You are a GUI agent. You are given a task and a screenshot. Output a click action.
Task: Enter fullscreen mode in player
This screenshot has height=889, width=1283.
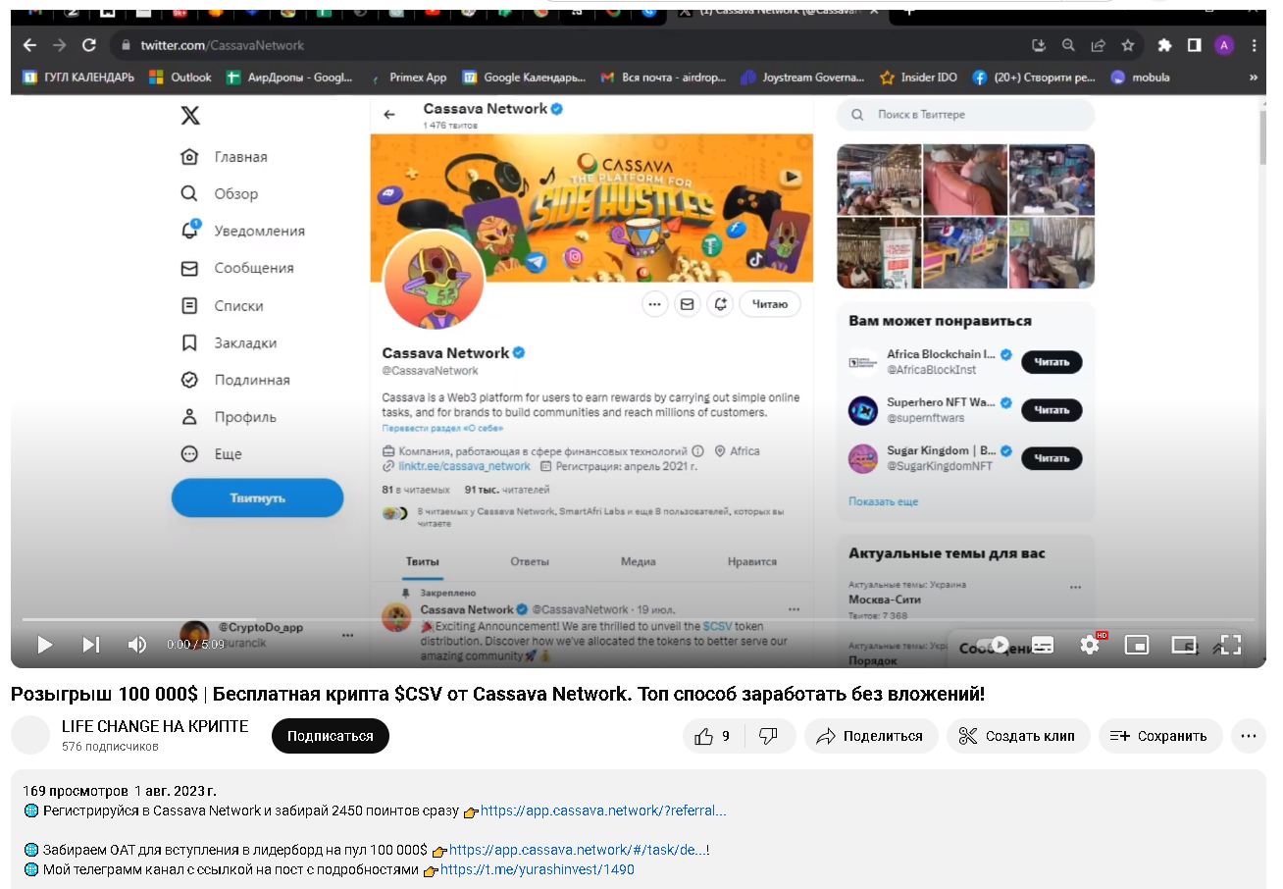[x=1230, y=645]
